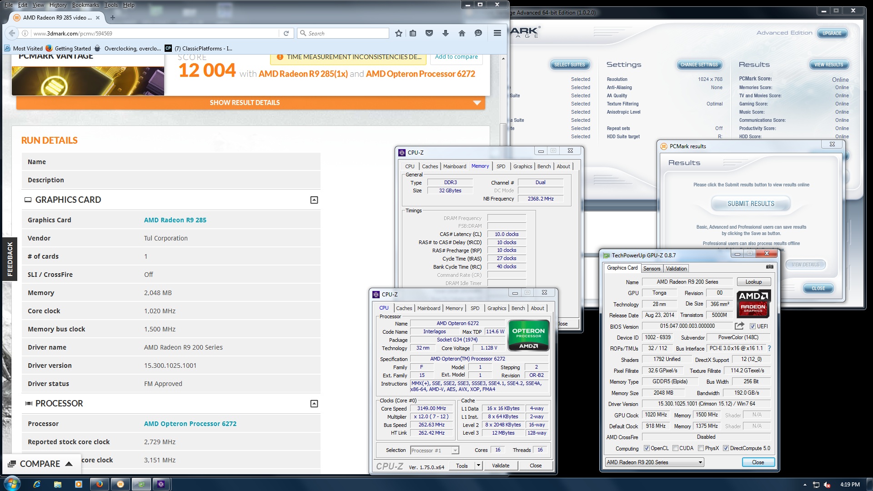This screenshot has width=873, height=491.
Task: Click the Firefox back arrow button
Action: tap(12, 33)
